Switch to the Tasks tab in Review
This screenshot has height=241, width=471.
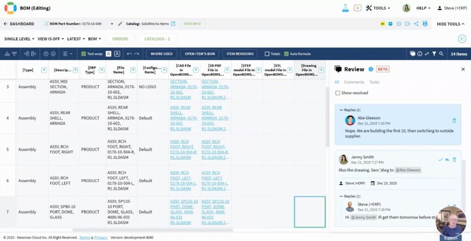374,82
